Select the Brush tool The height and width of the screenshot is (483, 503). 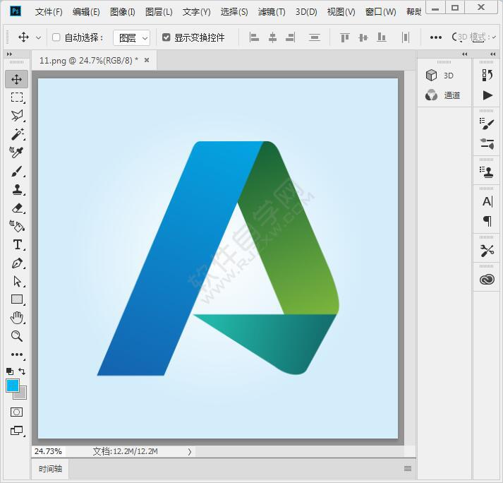[17, 171]
